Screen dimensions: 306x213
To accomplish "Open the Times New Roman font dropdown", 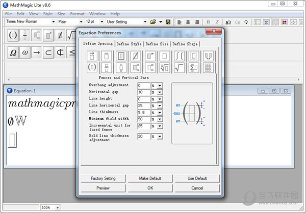I will pos(53,21).
